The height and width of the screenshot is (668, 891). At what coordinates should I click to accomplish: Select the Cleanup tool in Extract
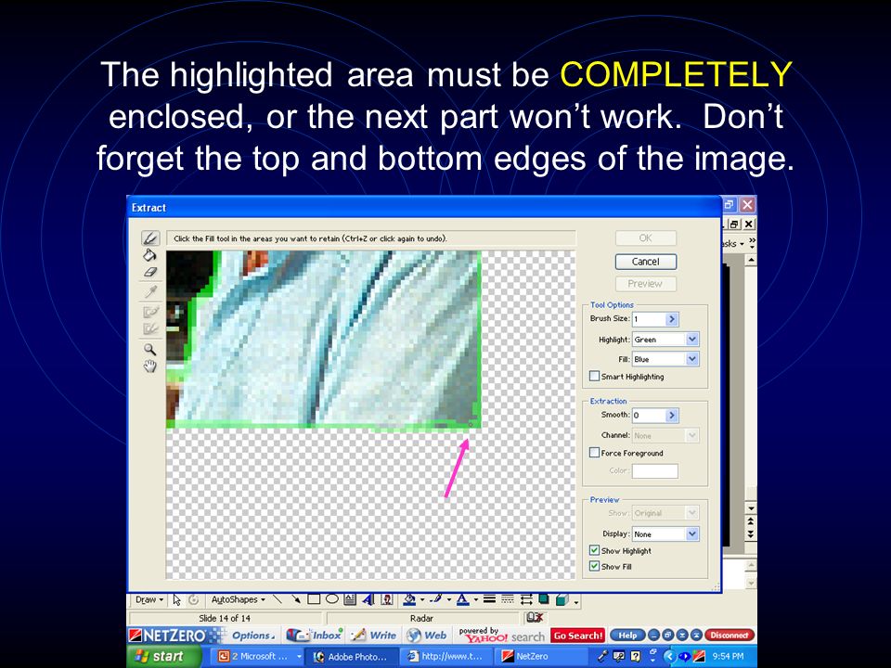point(150,312)
